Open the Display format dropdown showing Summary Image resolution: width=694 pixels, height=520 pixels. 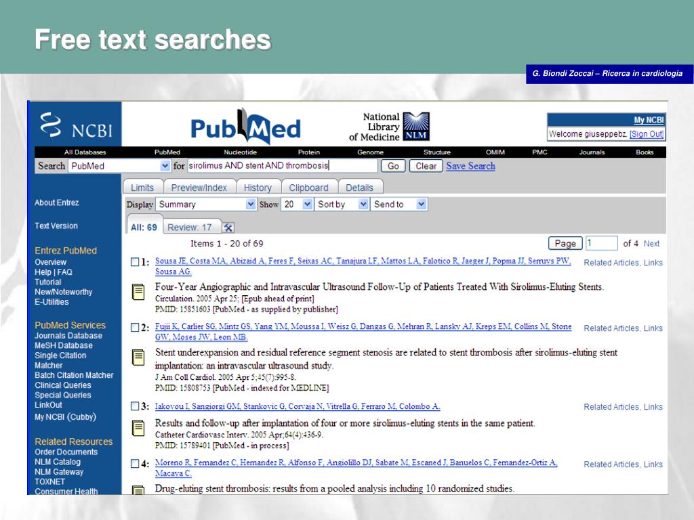point(206,204)
